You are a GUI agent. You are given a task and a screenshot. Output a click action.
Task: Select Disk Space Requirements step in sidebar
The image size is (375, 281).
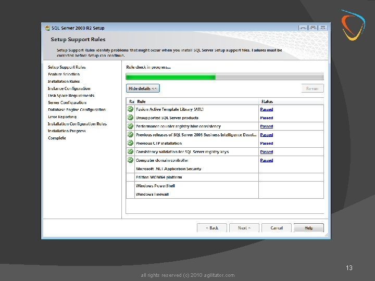pos(71,95)
